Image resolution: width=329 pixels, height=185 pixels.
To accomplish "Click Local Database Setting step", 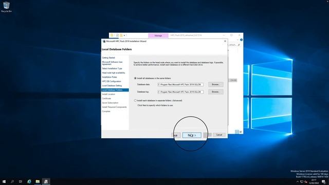I will pos(112,86).
